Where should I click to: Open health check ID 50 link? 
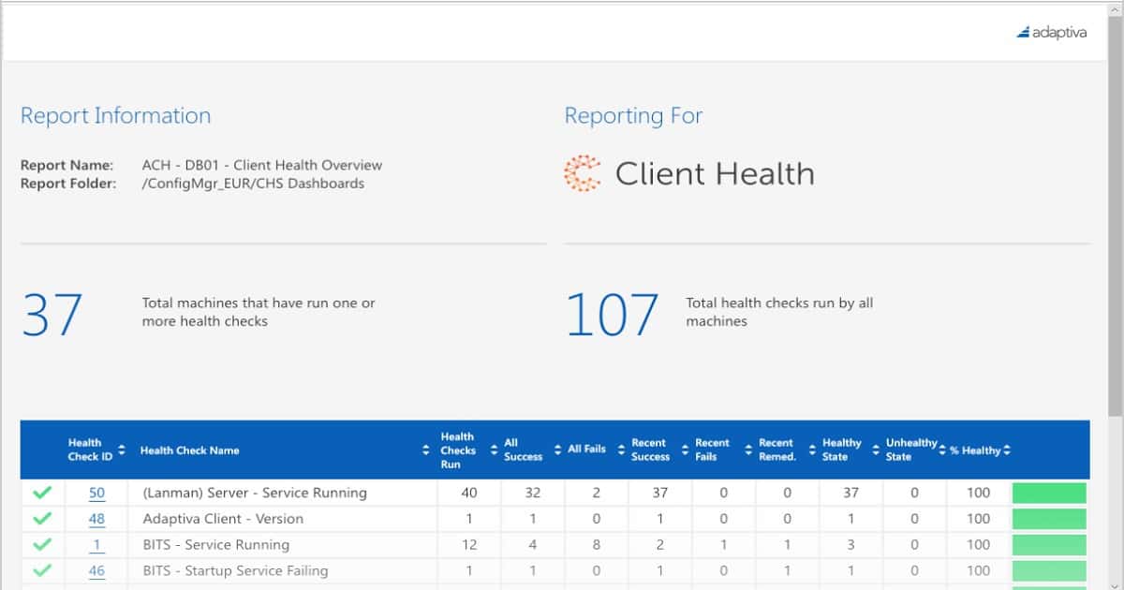pyautogui.click(x=96, y=493)
